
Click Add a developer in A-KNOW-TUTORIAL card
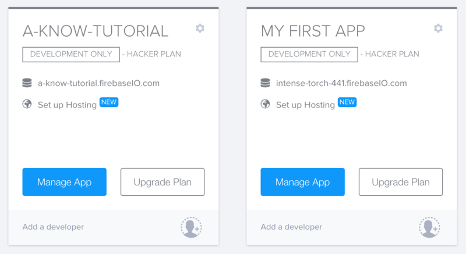tap(53, 227)
